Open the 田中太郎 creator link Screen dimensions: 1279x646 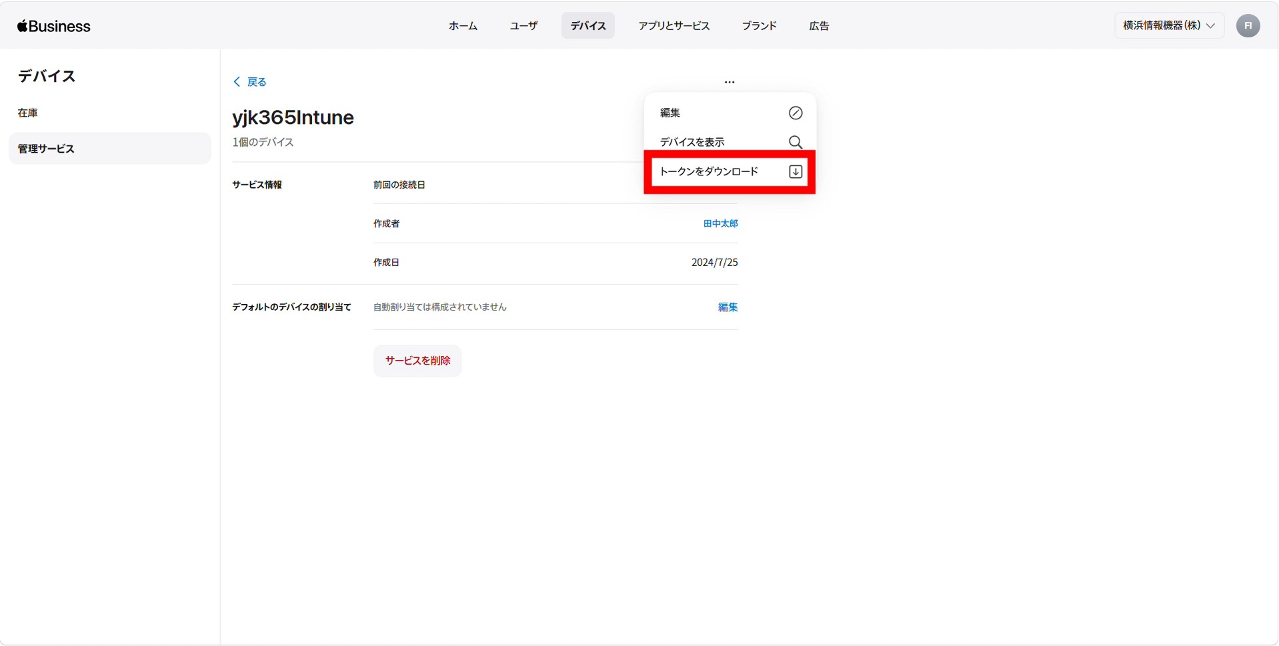(x=721, y=224)
